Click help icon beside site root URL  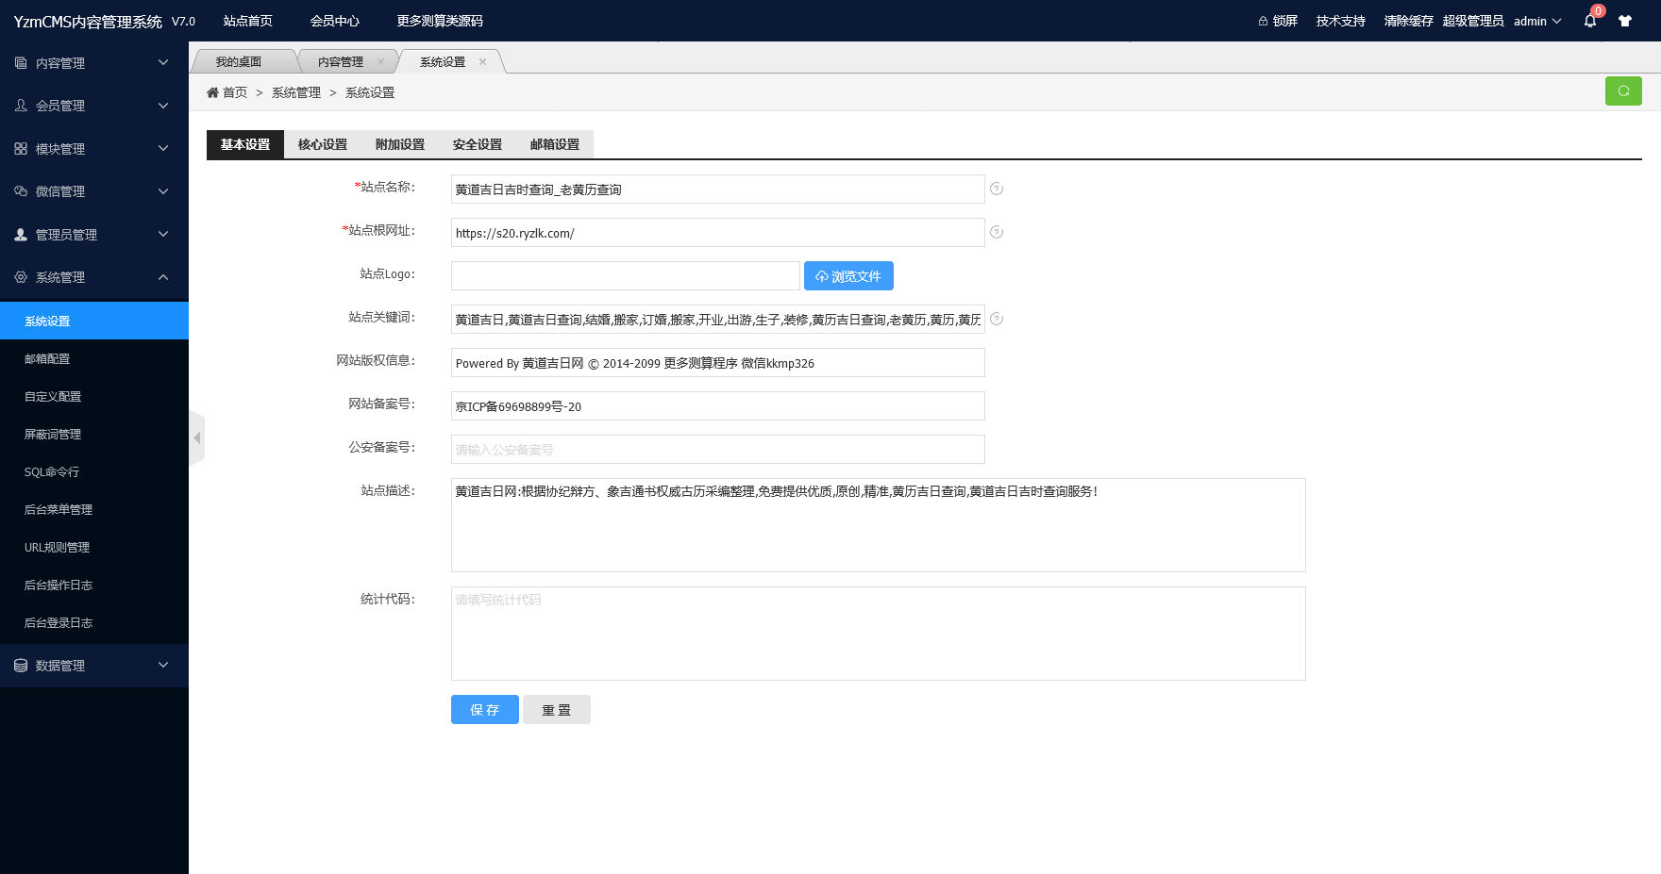997,233
